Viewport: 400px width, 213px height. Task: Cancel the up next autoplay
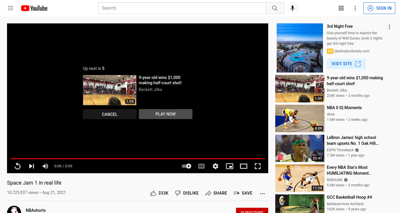tap(110, 114)
